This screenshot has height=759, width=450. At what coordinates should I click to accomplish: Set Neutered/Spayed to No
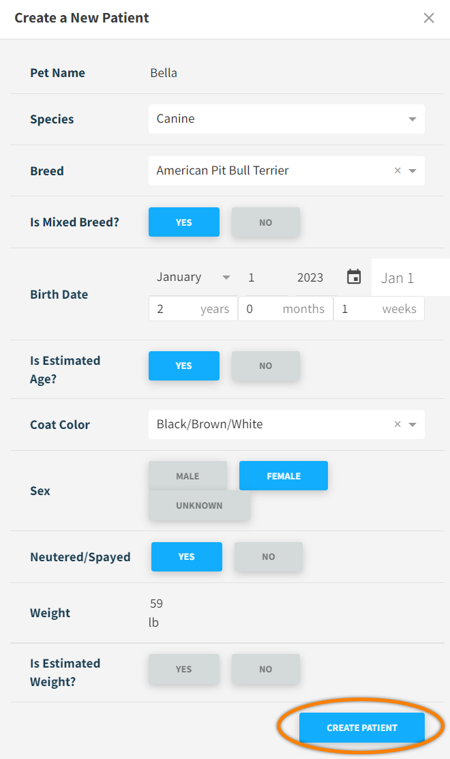coord(268,556)
